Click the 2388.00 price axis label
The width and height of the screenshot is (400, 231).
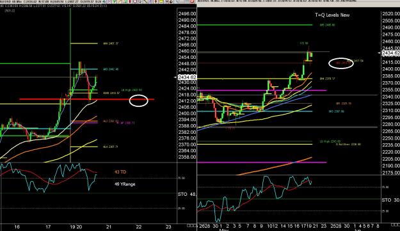click(188, 125)
